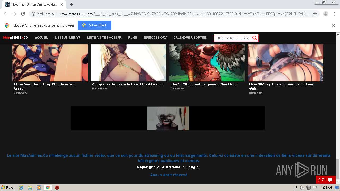Open the red 2174 chat widget
This screenshot has width=340, height=191.
point(326,180)
